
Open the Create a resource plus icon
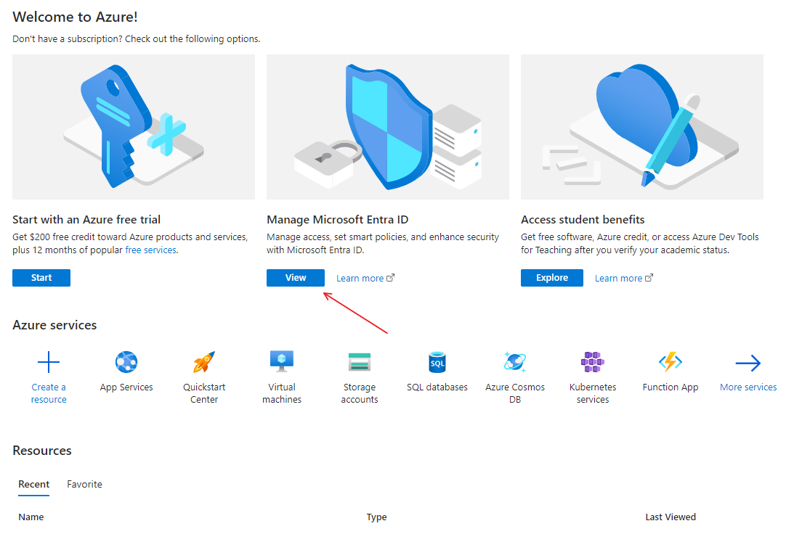coord(49,362)
